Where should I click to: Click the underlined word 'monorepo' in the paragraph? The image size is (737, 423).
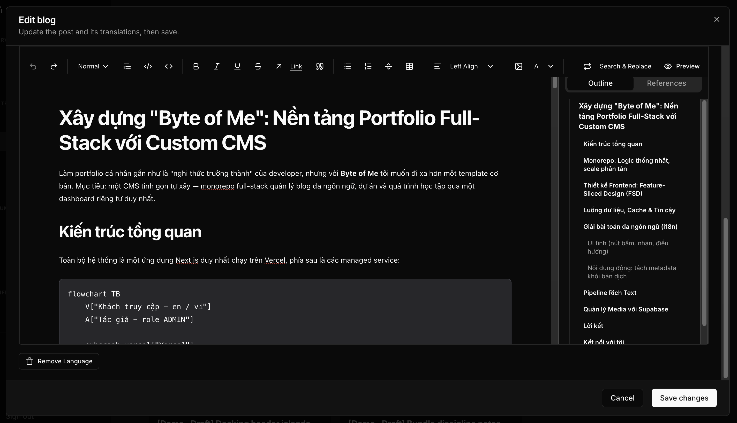(x=217, y=186)
